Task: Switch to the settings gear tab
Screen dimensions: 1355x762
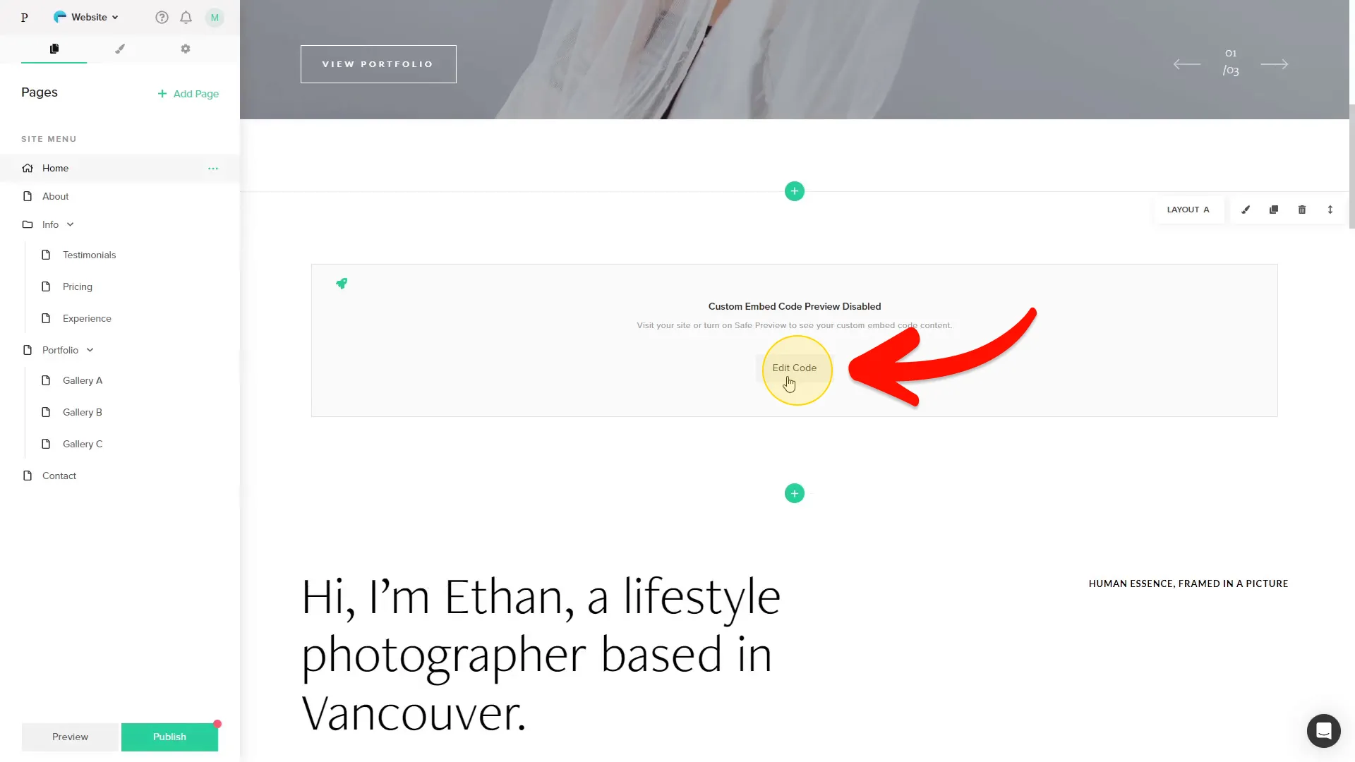Action: click(x=186, y=49)
